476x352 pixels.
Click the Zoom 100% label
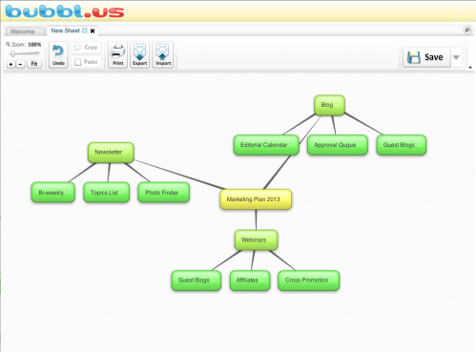tap(24, 45)
